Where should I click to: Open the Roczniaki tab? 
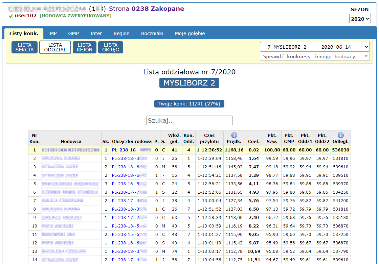pos(152,33)
